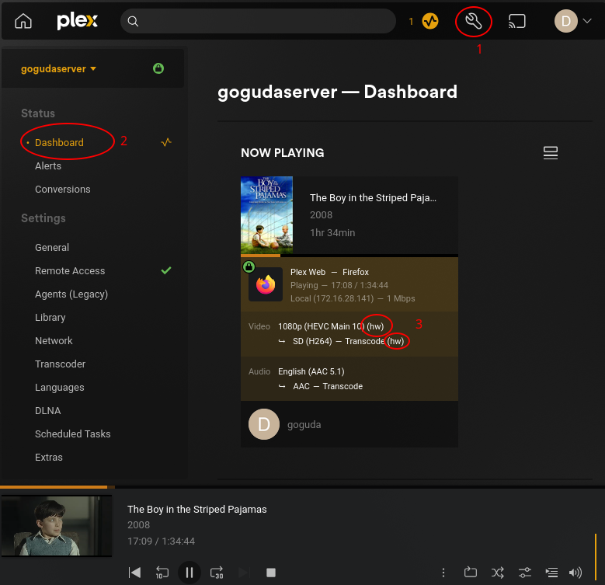Open Agents (Legacy) settings
Viewport: 605px width, 585px height.
[71, 294]
